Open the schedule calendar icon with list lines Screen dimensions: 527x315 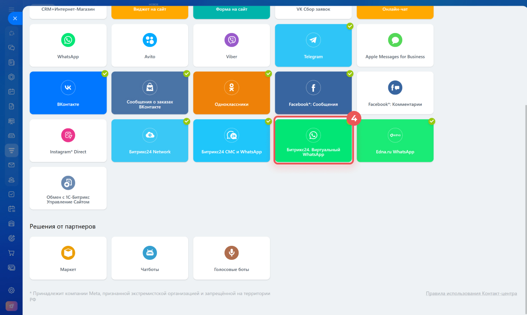12,209
